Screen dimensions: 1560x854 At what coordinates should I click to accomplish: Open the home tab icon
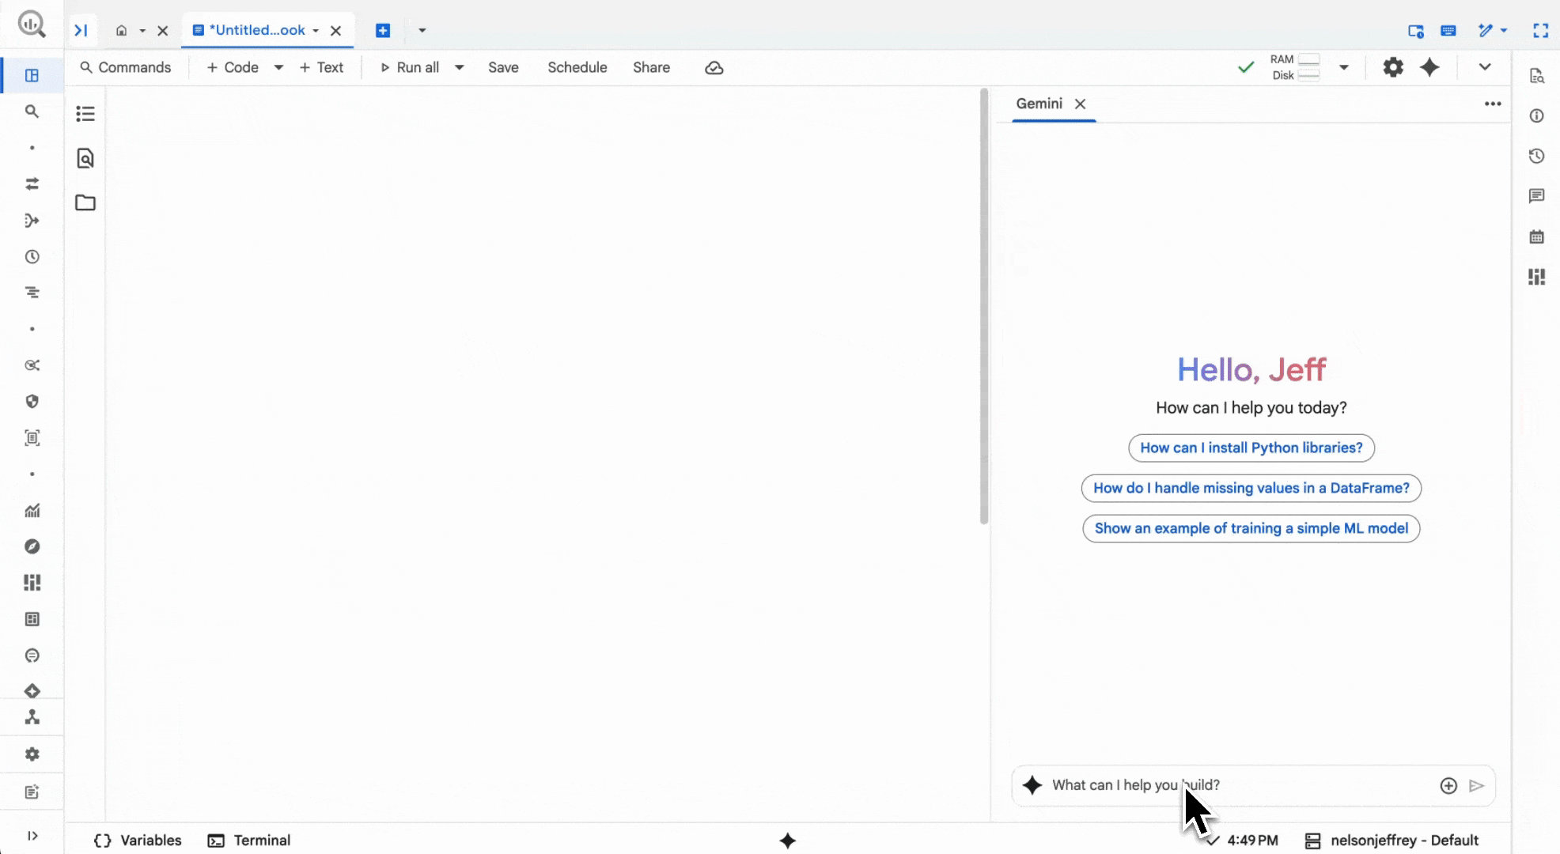click(x=121, y=30)
